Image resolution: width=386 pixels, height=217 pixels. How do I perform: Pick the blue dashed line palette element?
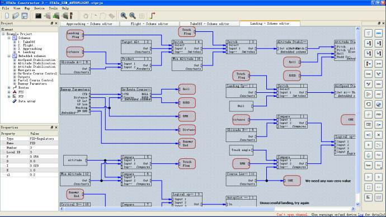click(378, 33)
